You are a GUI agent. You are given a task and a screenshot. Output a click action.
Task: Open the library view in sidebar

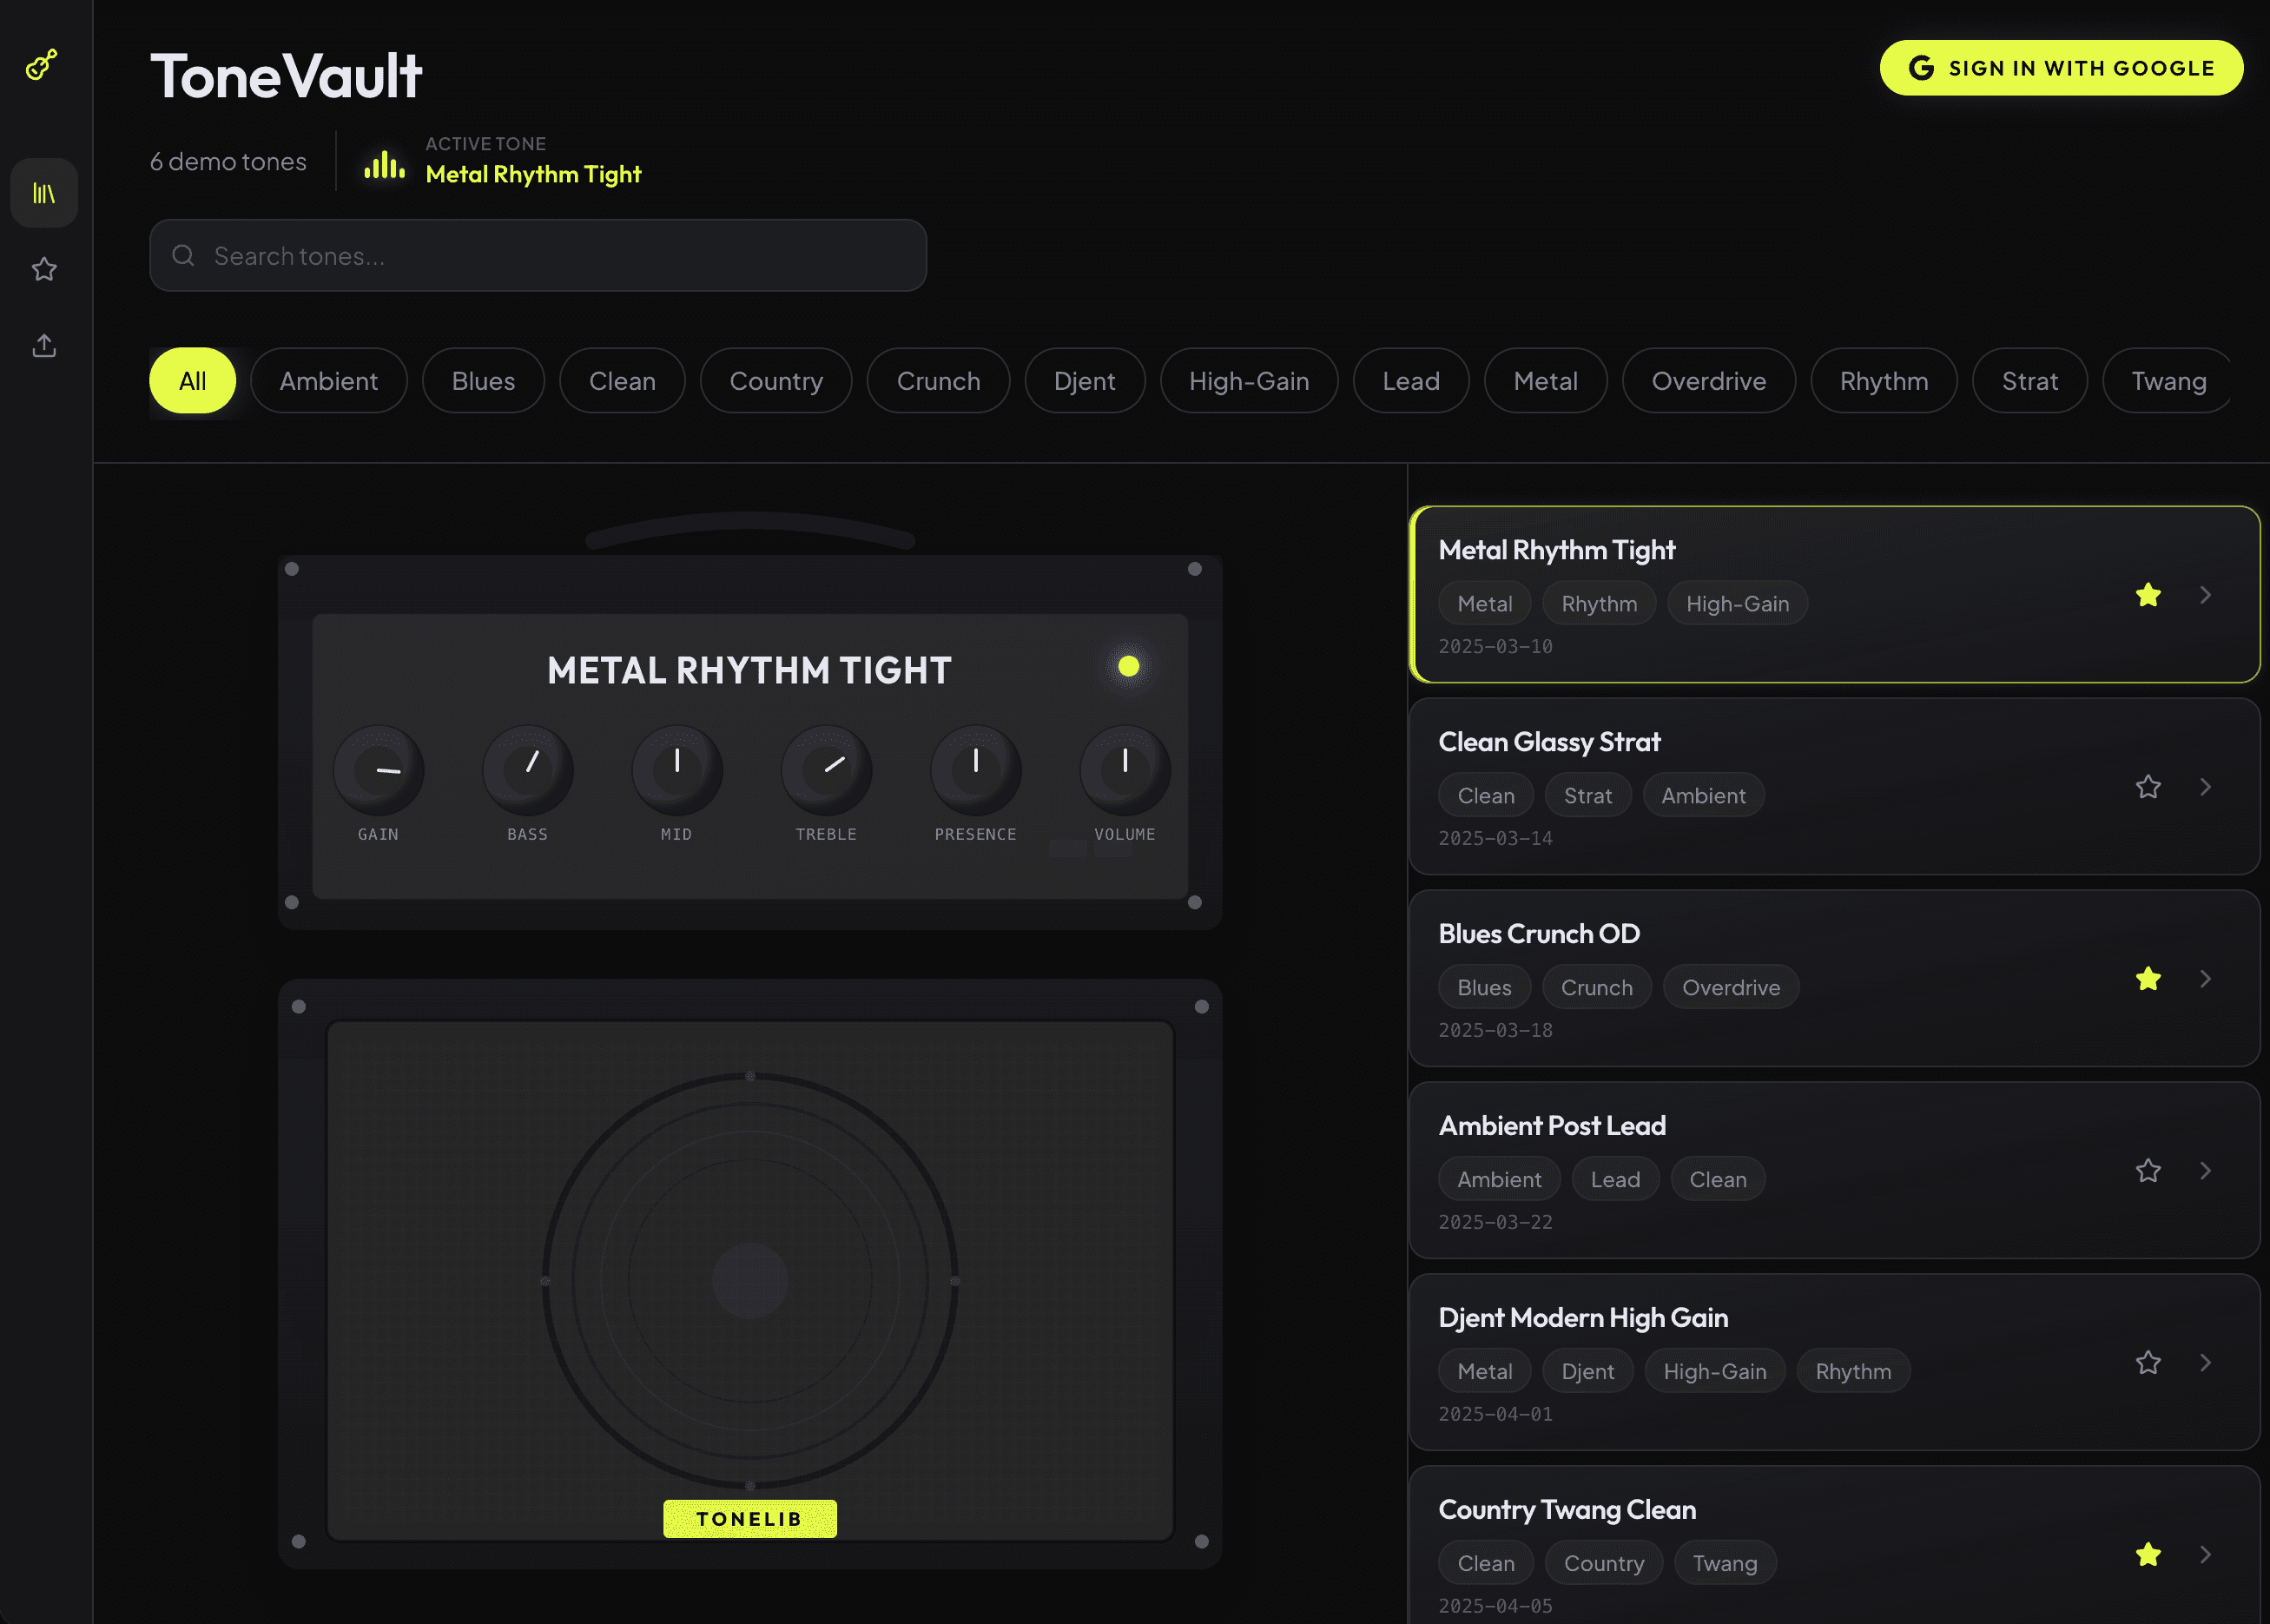tap(44, 193)
